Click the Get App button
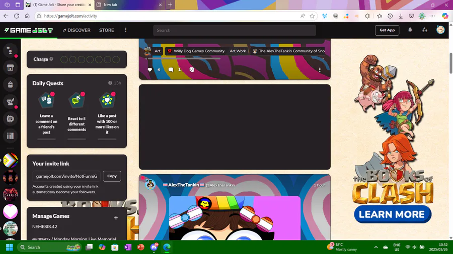The image size is (453, 254). [x=387, y=30]
